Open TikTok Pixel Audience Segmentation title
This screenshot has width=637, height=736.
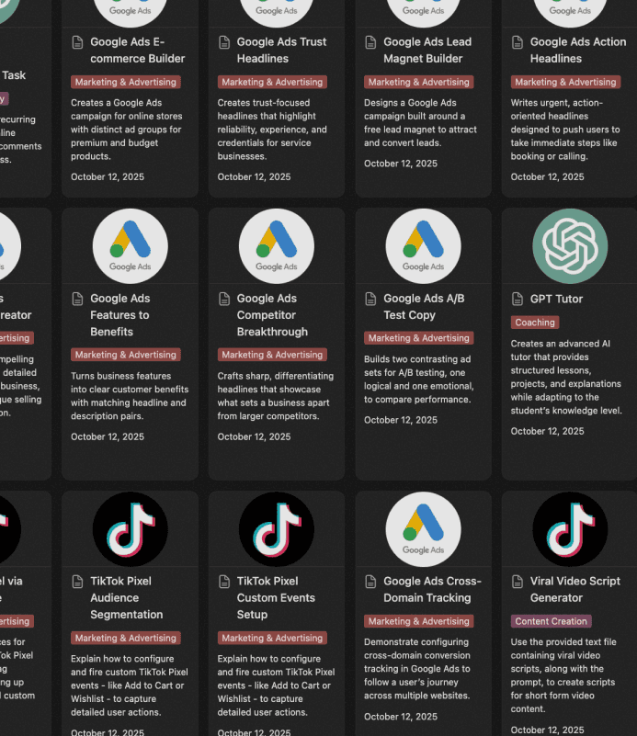[126, 597]
